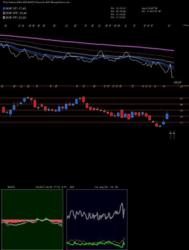Click the 17 price axis label
The width and height of the screenshot is (189, 250).
click(x=181, y=123)
